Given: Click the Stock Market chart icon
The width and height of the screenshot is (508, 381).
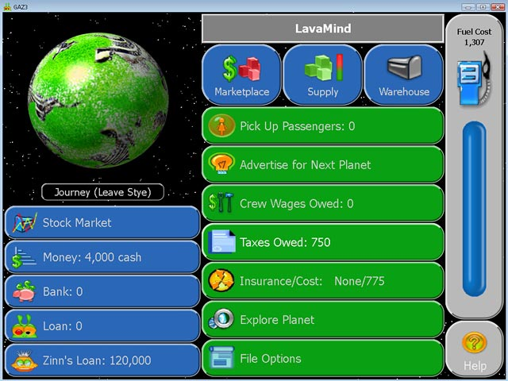Looking at the screenshot, I should coord(25,222).
